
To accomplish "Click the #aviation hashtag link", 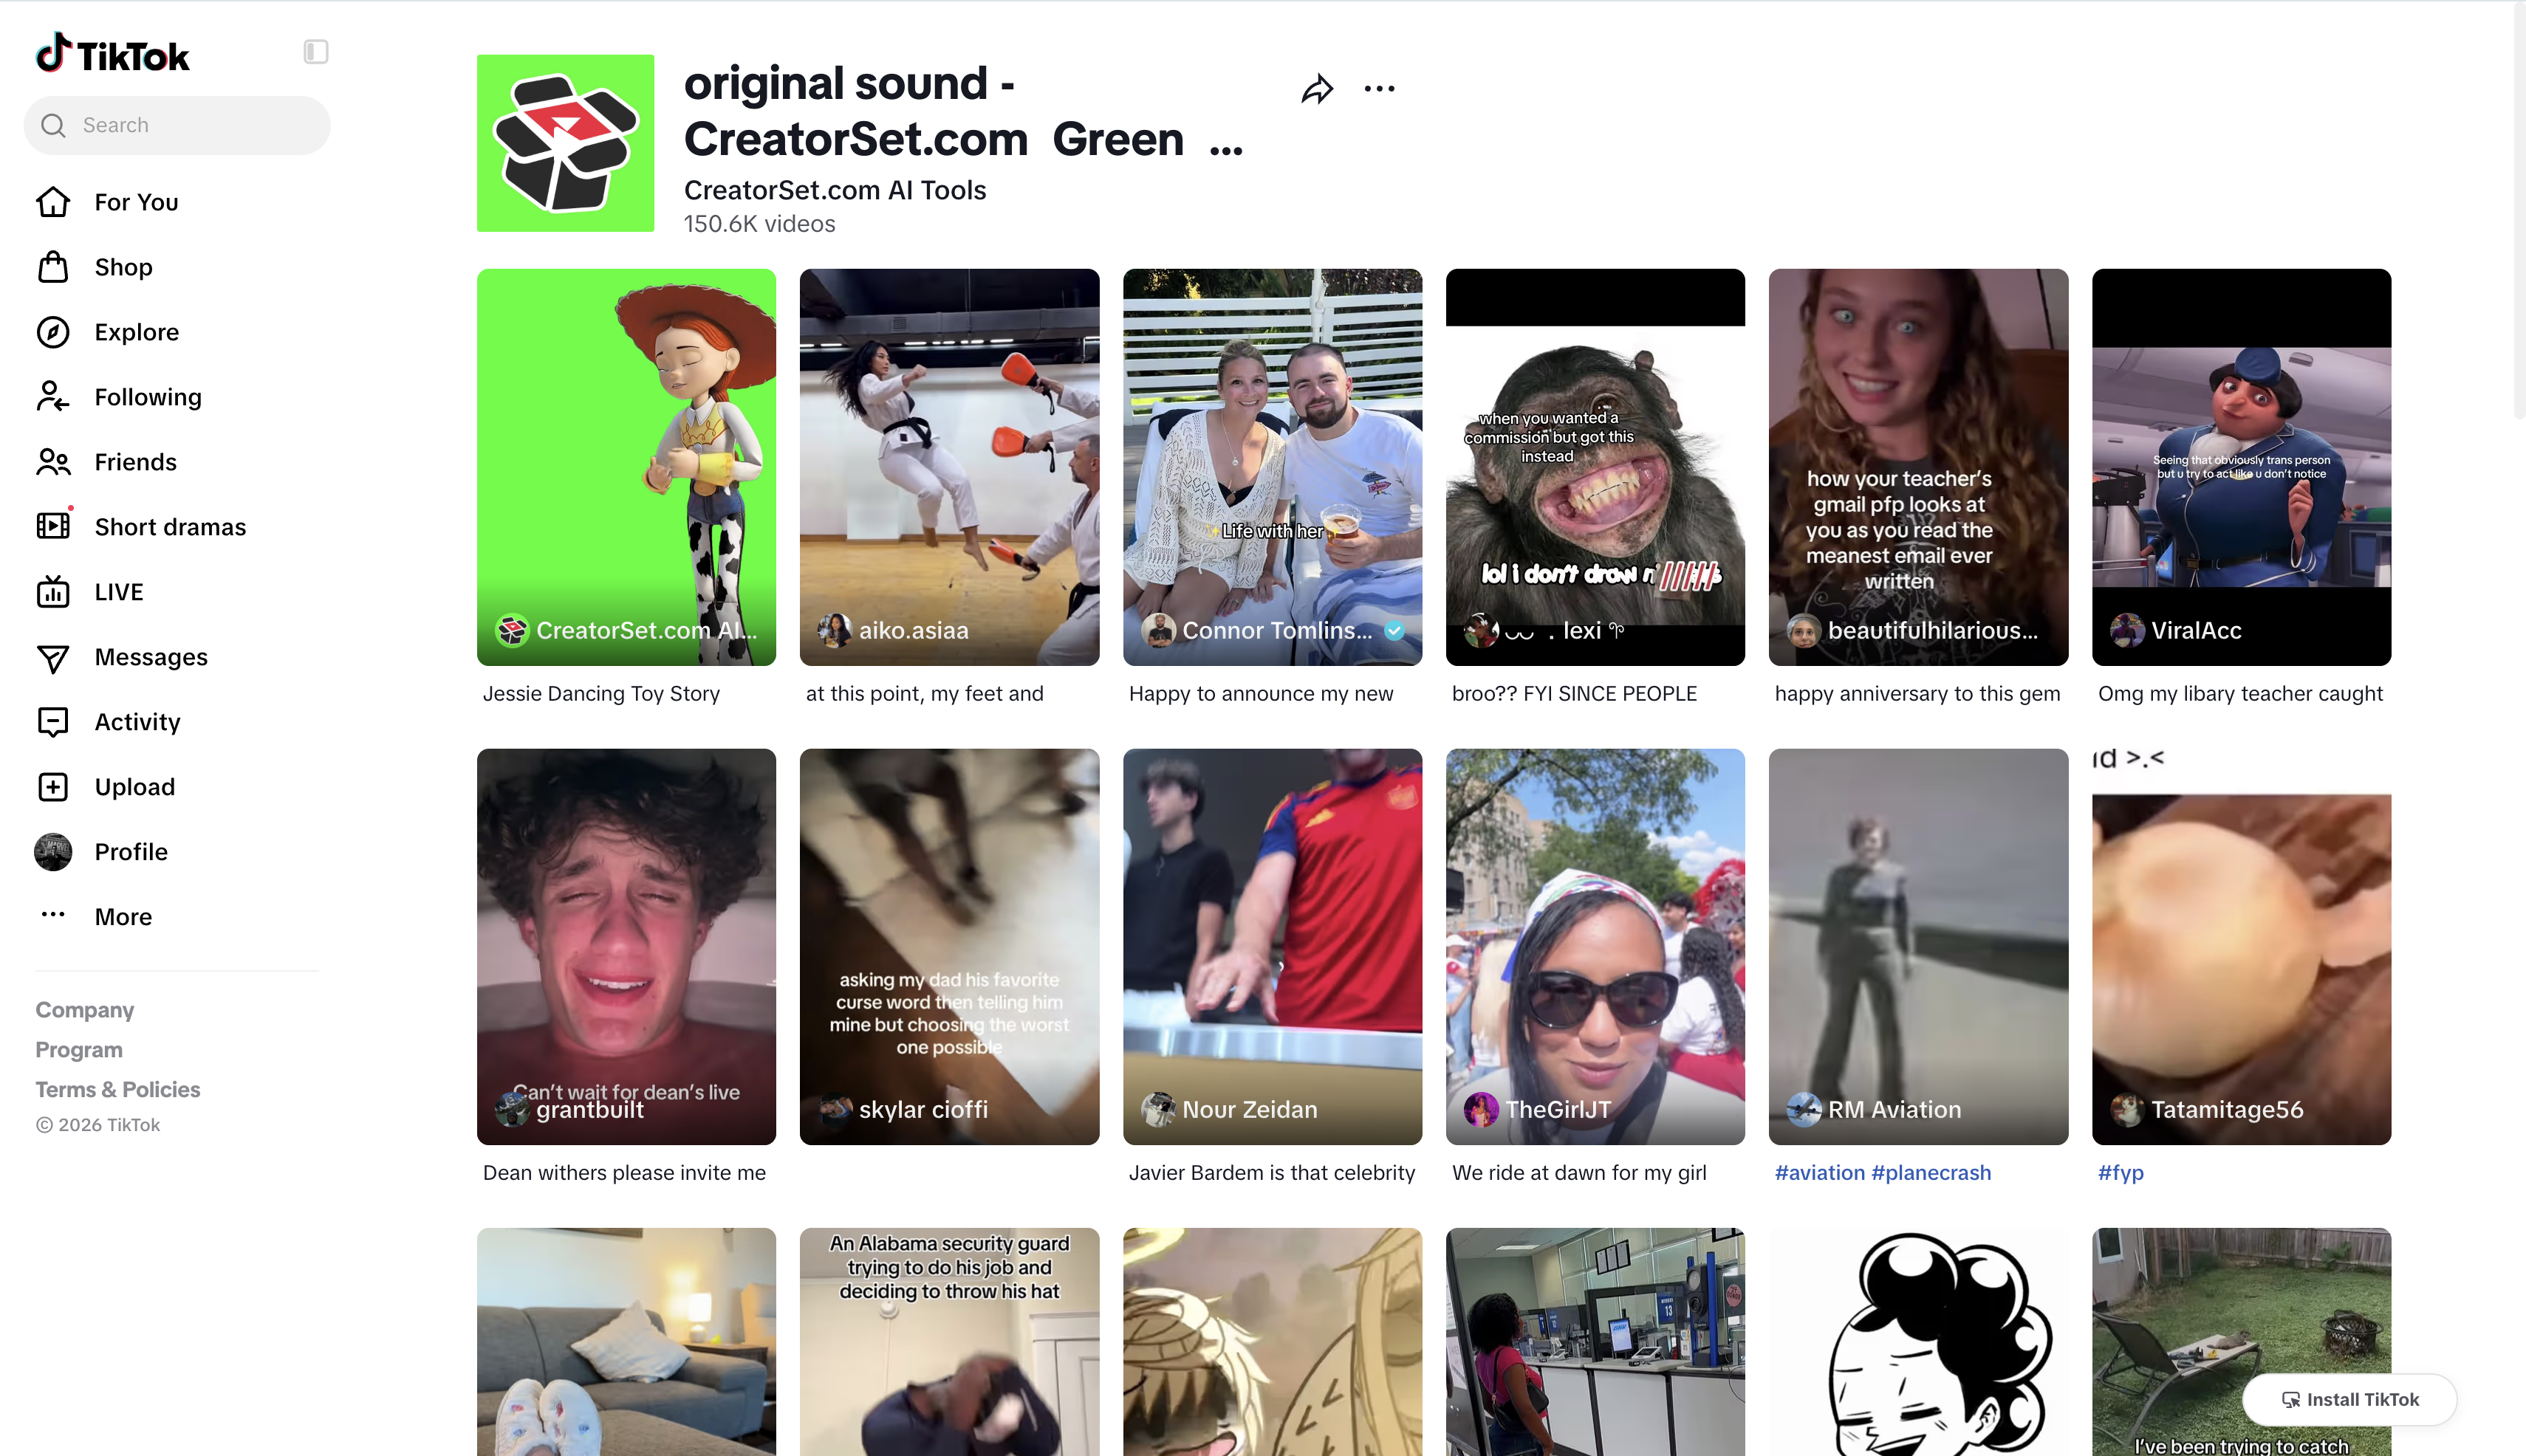I will click(x=1820, y=1173).
